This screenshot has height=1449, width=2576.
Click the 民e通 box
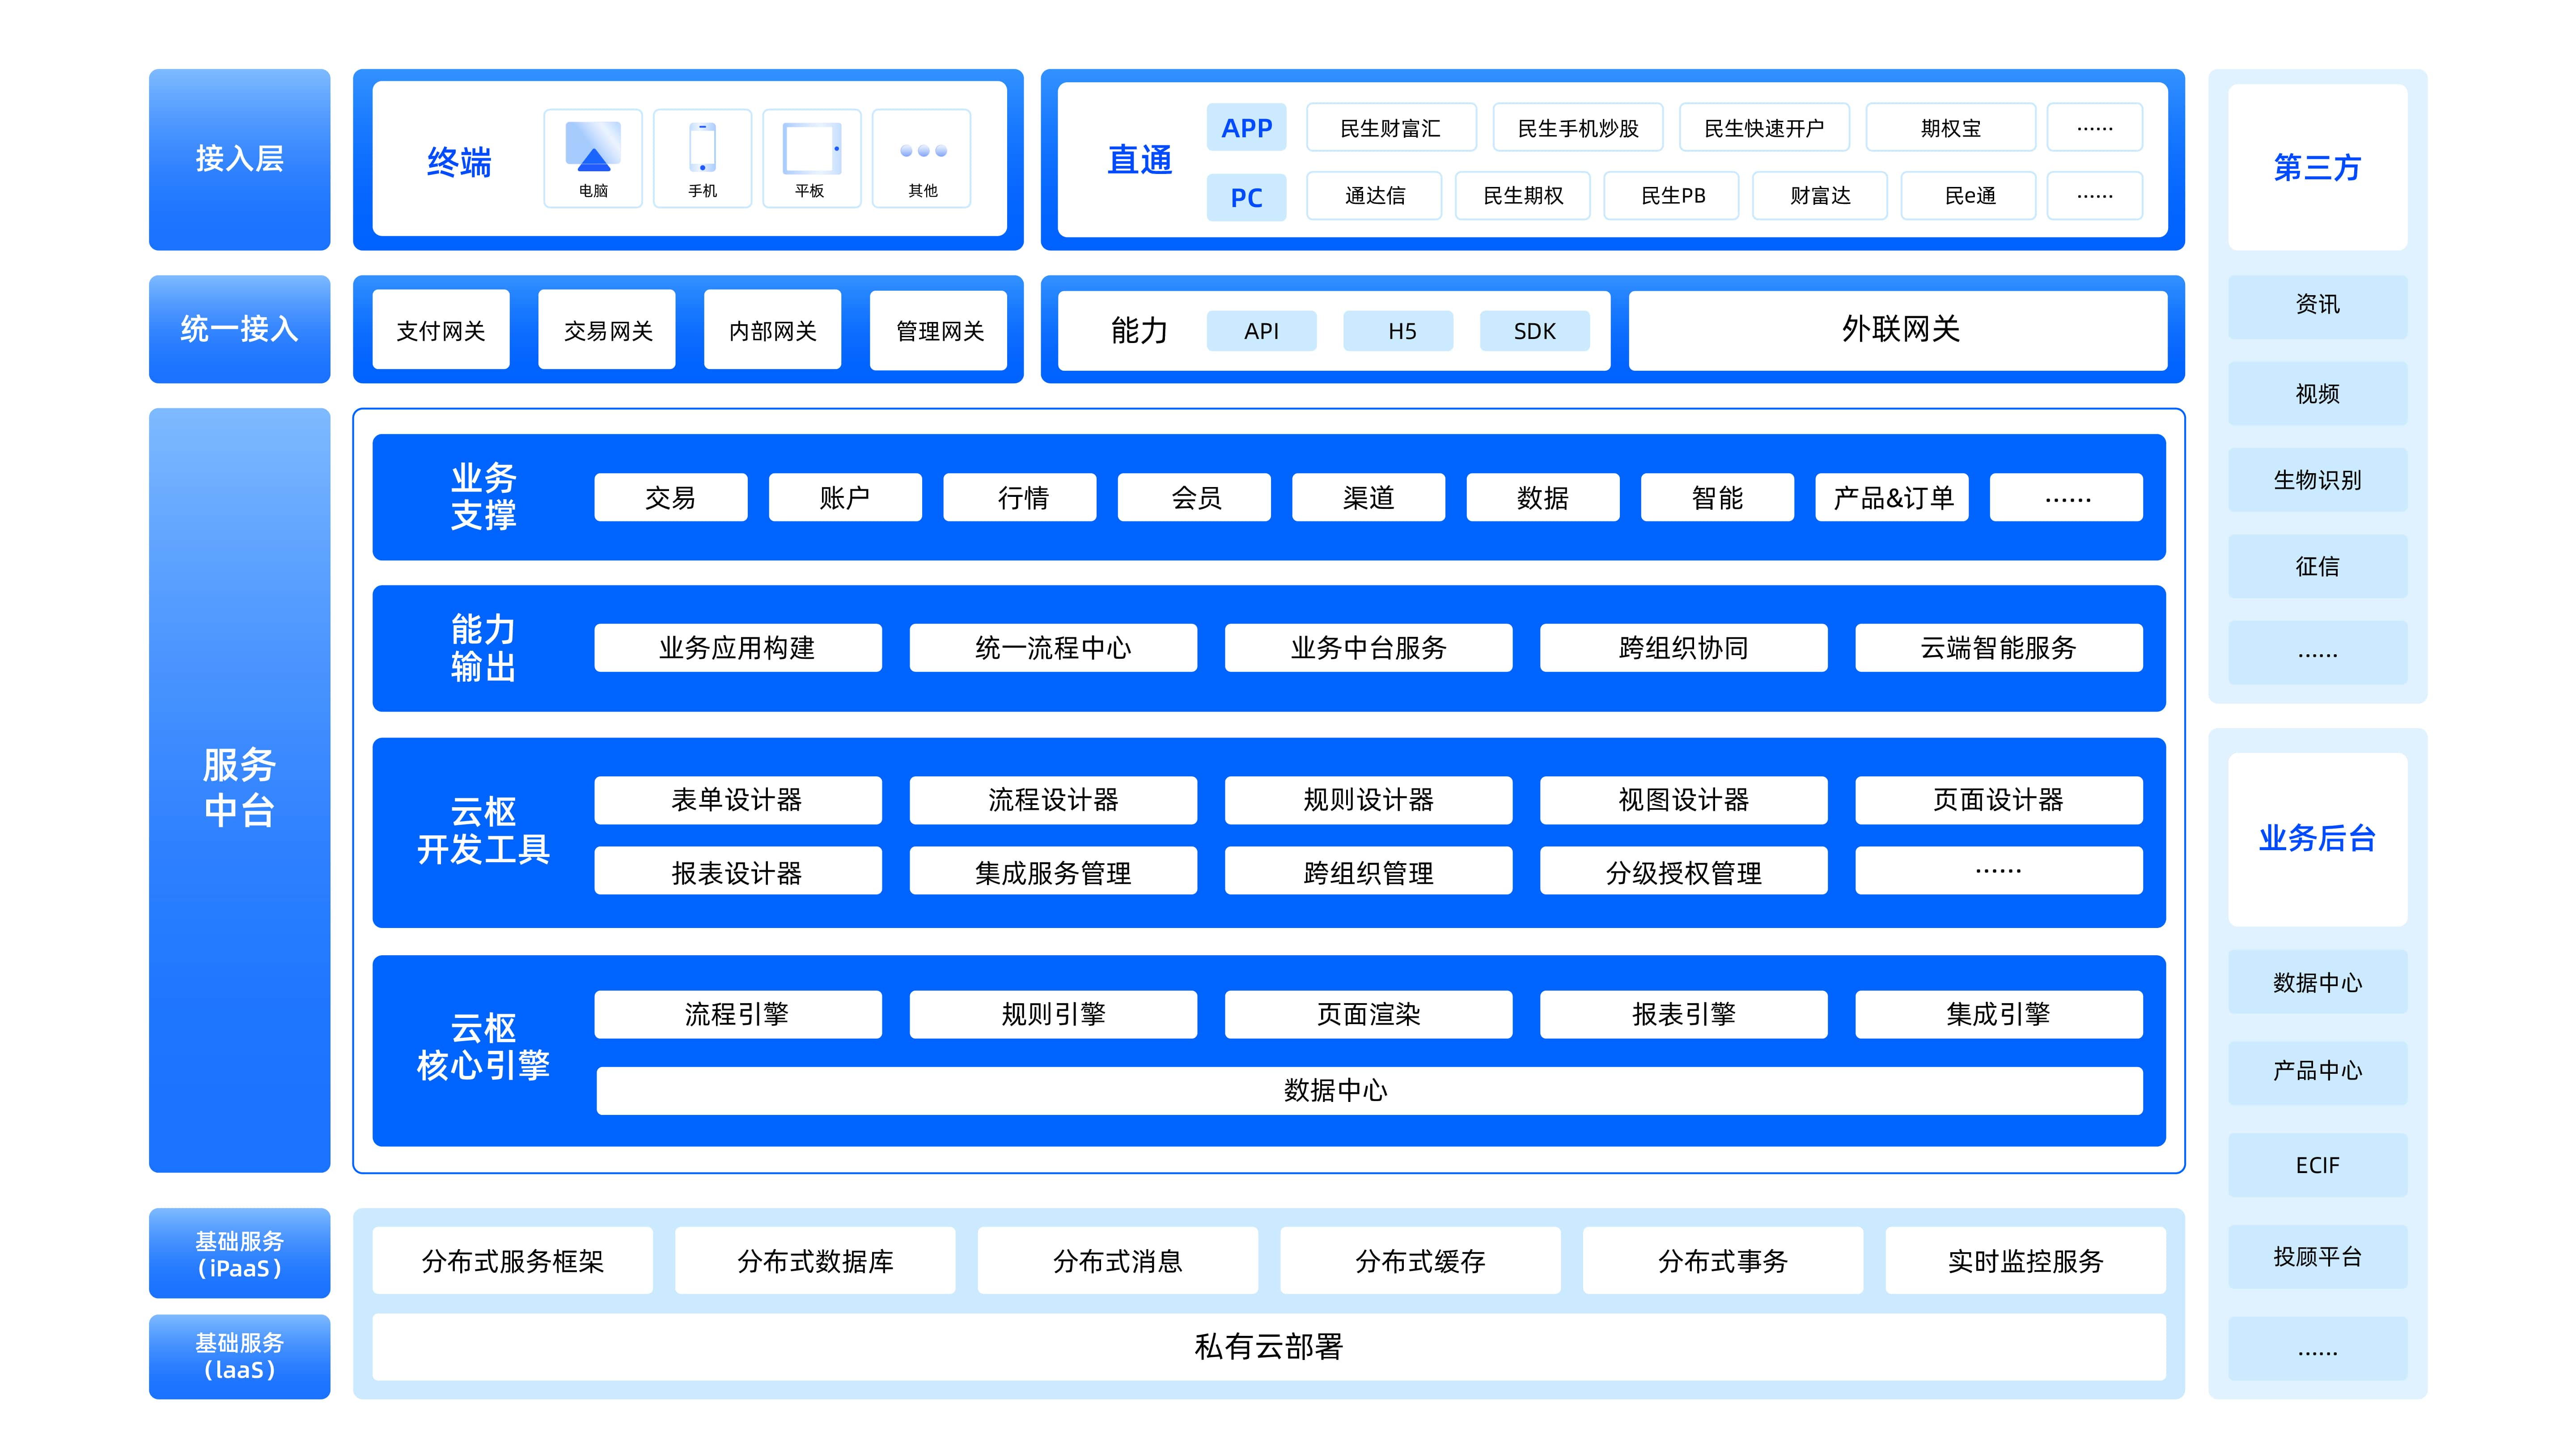1968,196
